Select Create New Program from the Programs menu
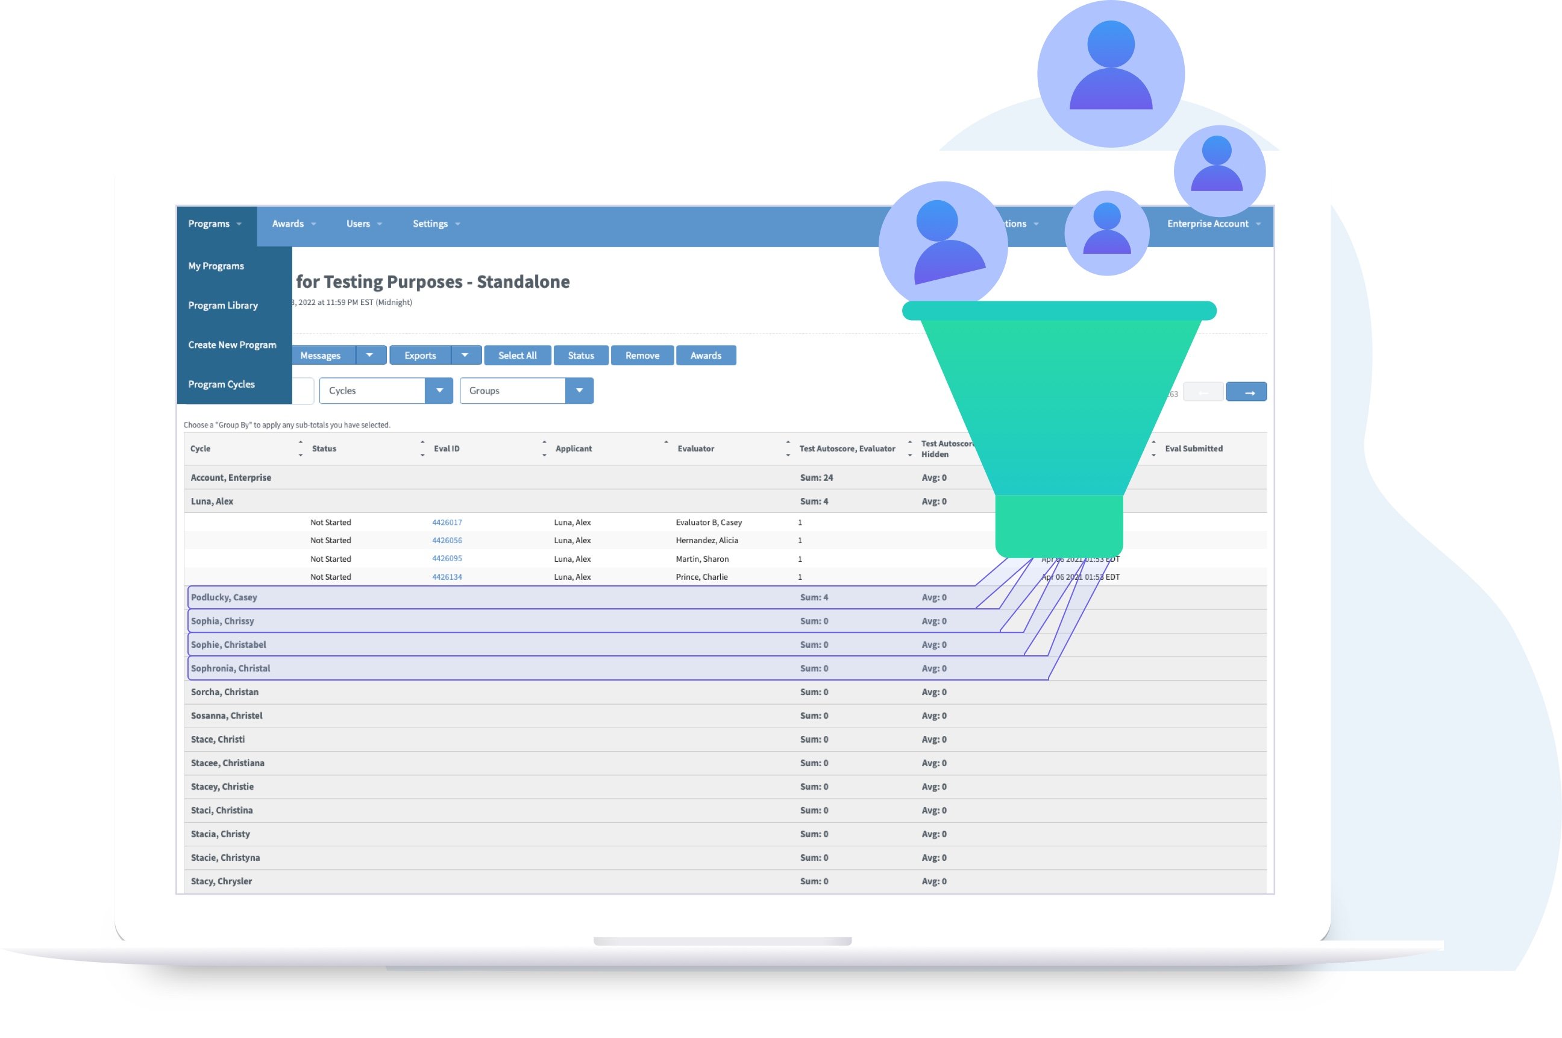Screen dimensions: 1562x1038 click(231, 344)
